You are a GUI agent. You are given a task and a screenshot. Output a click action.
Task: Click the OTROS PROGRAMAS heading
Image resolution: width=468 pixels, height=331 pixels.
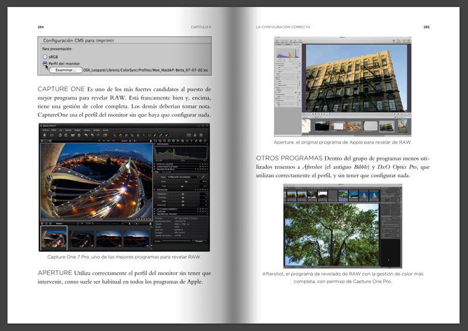[x=289, y=158]
